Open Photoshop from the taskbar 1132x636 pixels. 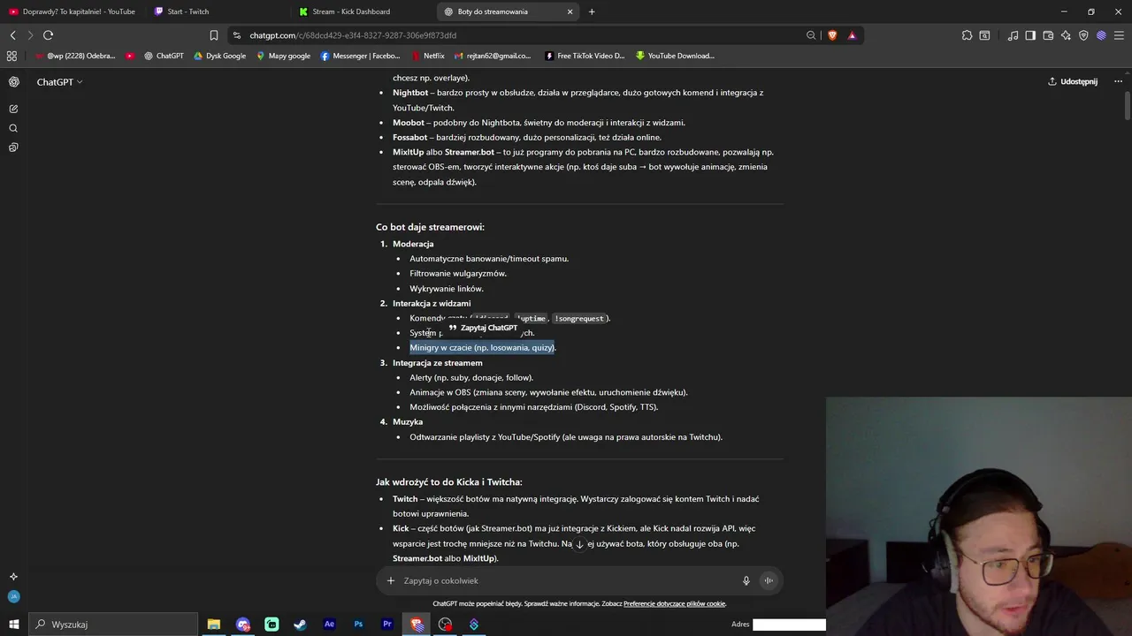pos(358,625)
